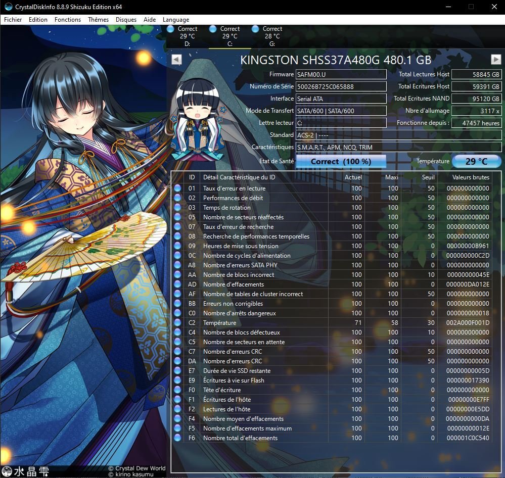This screenshot has height=478, width=505.
Task: Click the Caractéristiques field S.M.A.R.T., APM, NCQ, TRIM
Action: [399, 147]
